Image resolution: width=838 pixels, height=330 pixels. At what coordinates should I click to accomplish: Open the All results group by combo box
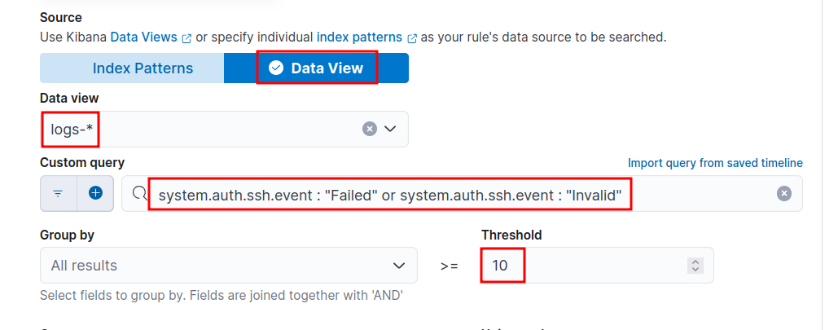point(220,266)
